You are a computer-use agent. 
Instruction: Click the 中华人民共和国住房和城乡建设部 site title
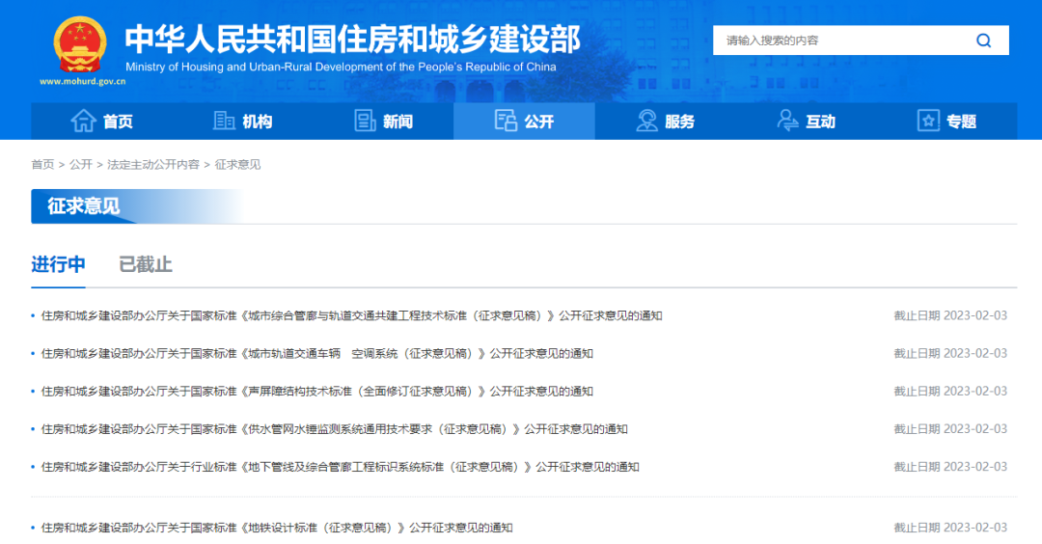click(x=353, y=39)
